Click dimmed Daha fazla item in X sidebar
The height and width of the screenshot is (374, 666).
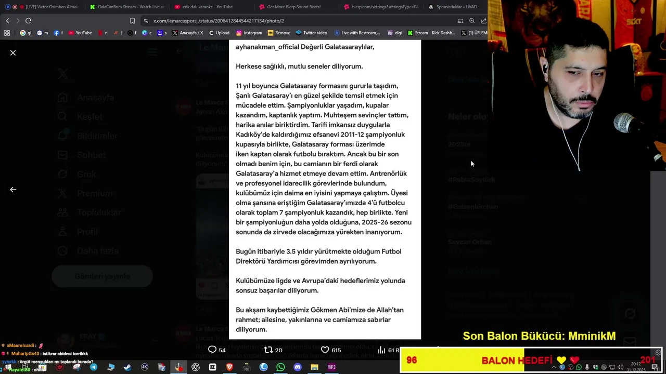[88, 251]
